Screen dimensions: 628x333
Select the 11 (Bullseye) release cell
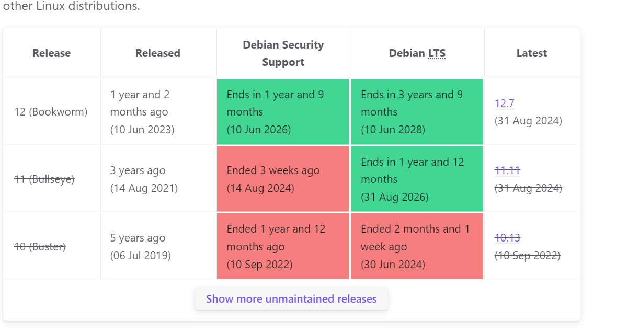point(52,179)
